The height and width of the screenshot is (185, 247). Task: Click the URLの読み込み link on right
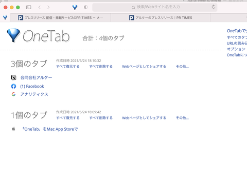237,43
